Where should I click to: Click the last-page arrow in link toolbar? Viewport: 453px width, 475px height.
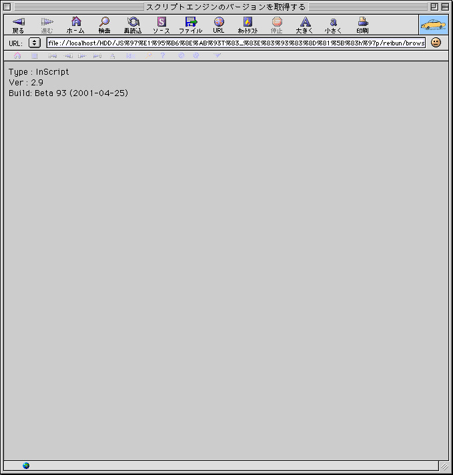97,56
